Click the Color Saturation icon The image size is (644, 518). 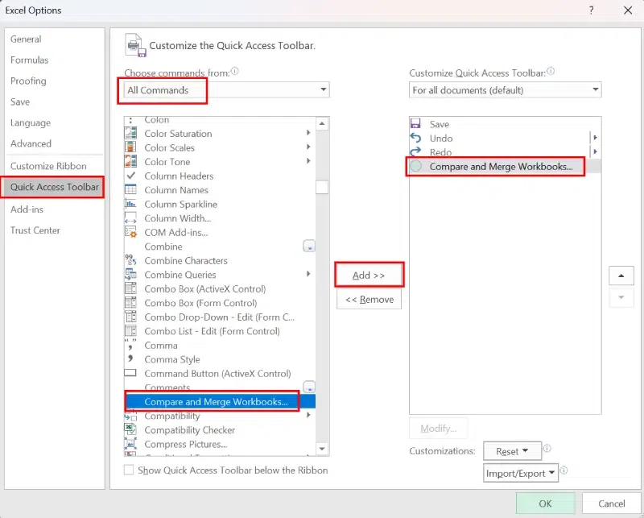coord(130,133)
